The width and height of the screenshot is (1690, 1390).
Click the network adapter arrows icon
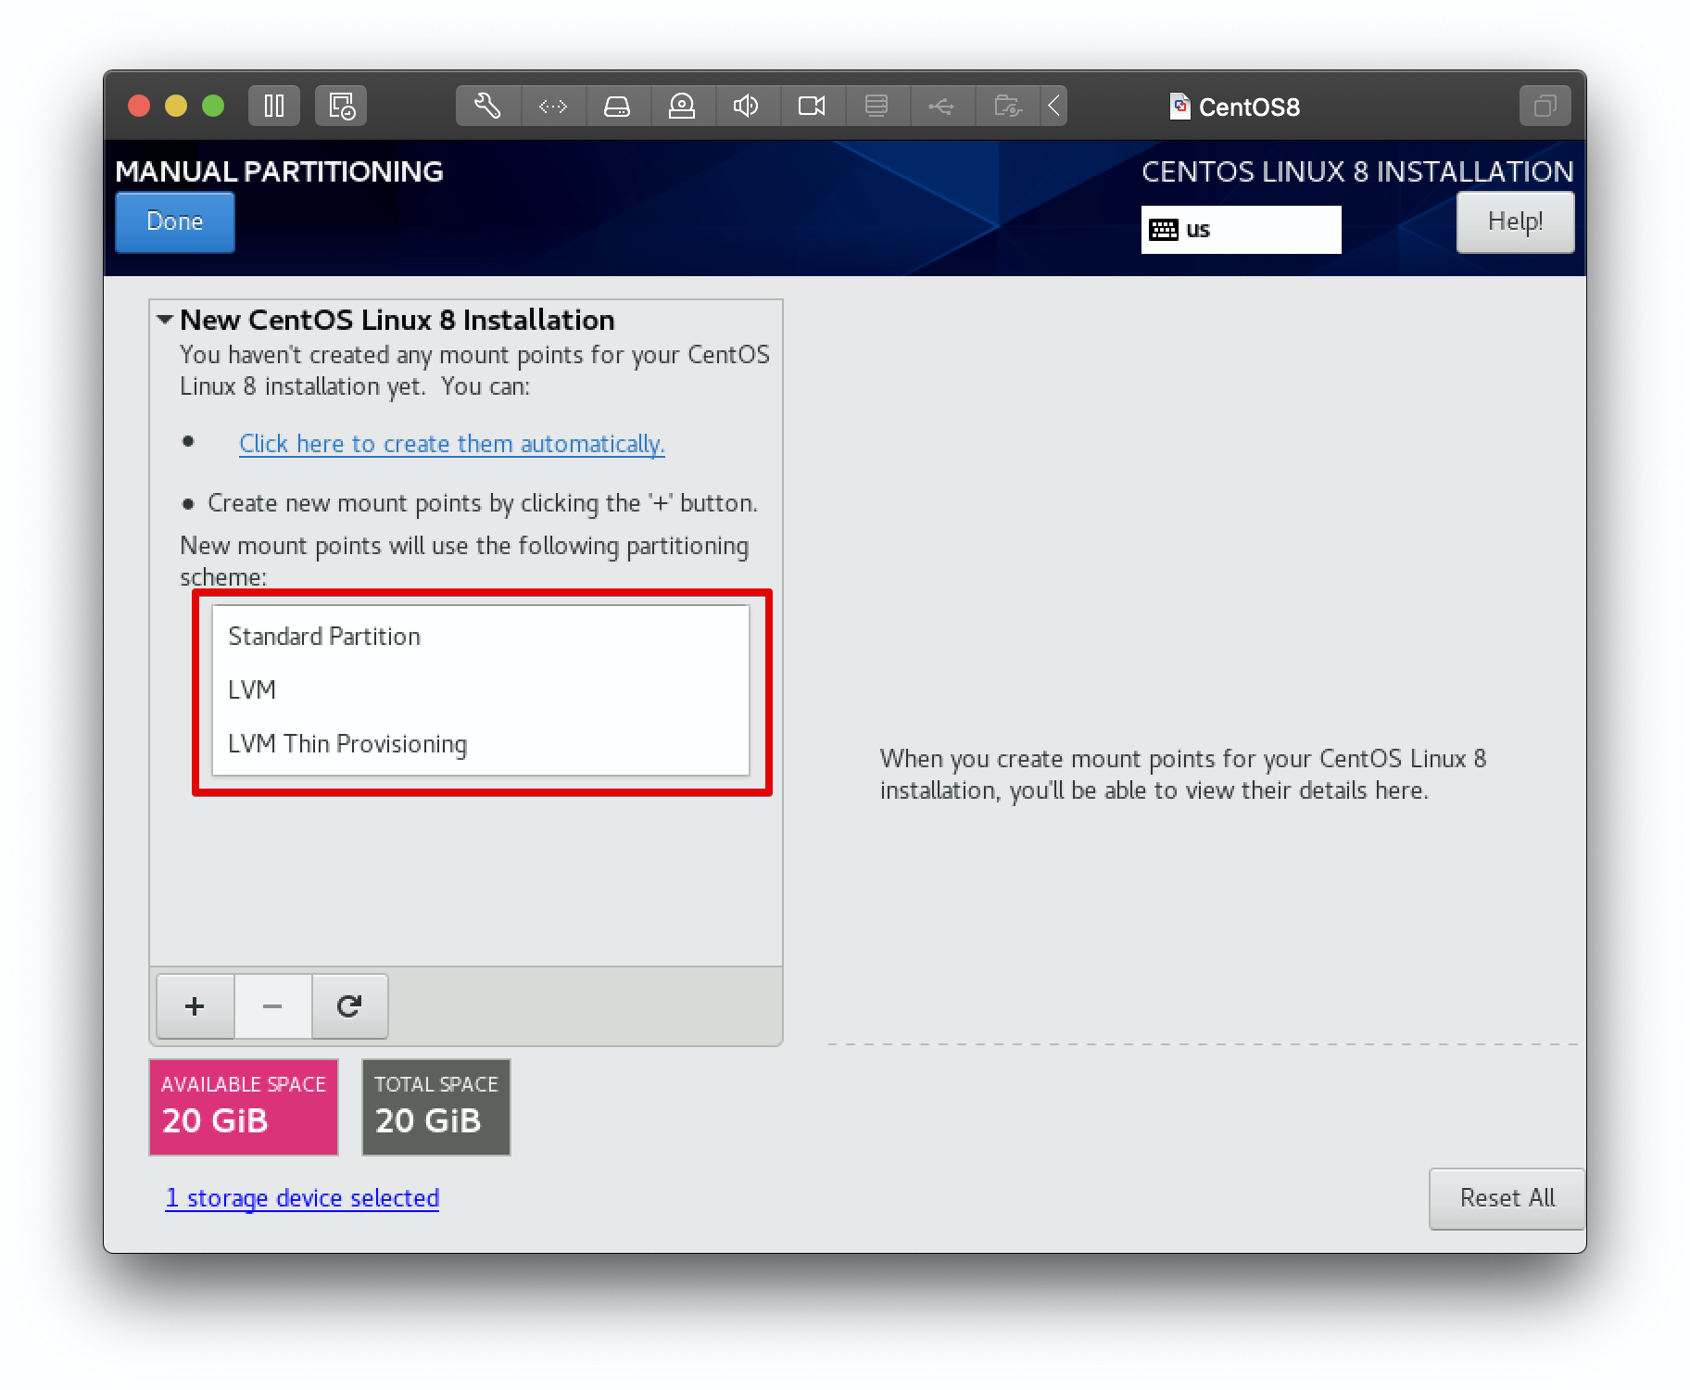pyautogui.click(x=553, y=106)
